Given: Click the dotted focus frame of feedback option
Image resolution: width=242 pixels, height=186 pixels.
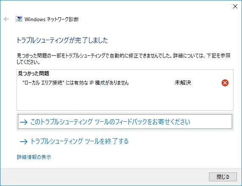Looking at the screenshot, I should 125,121.
